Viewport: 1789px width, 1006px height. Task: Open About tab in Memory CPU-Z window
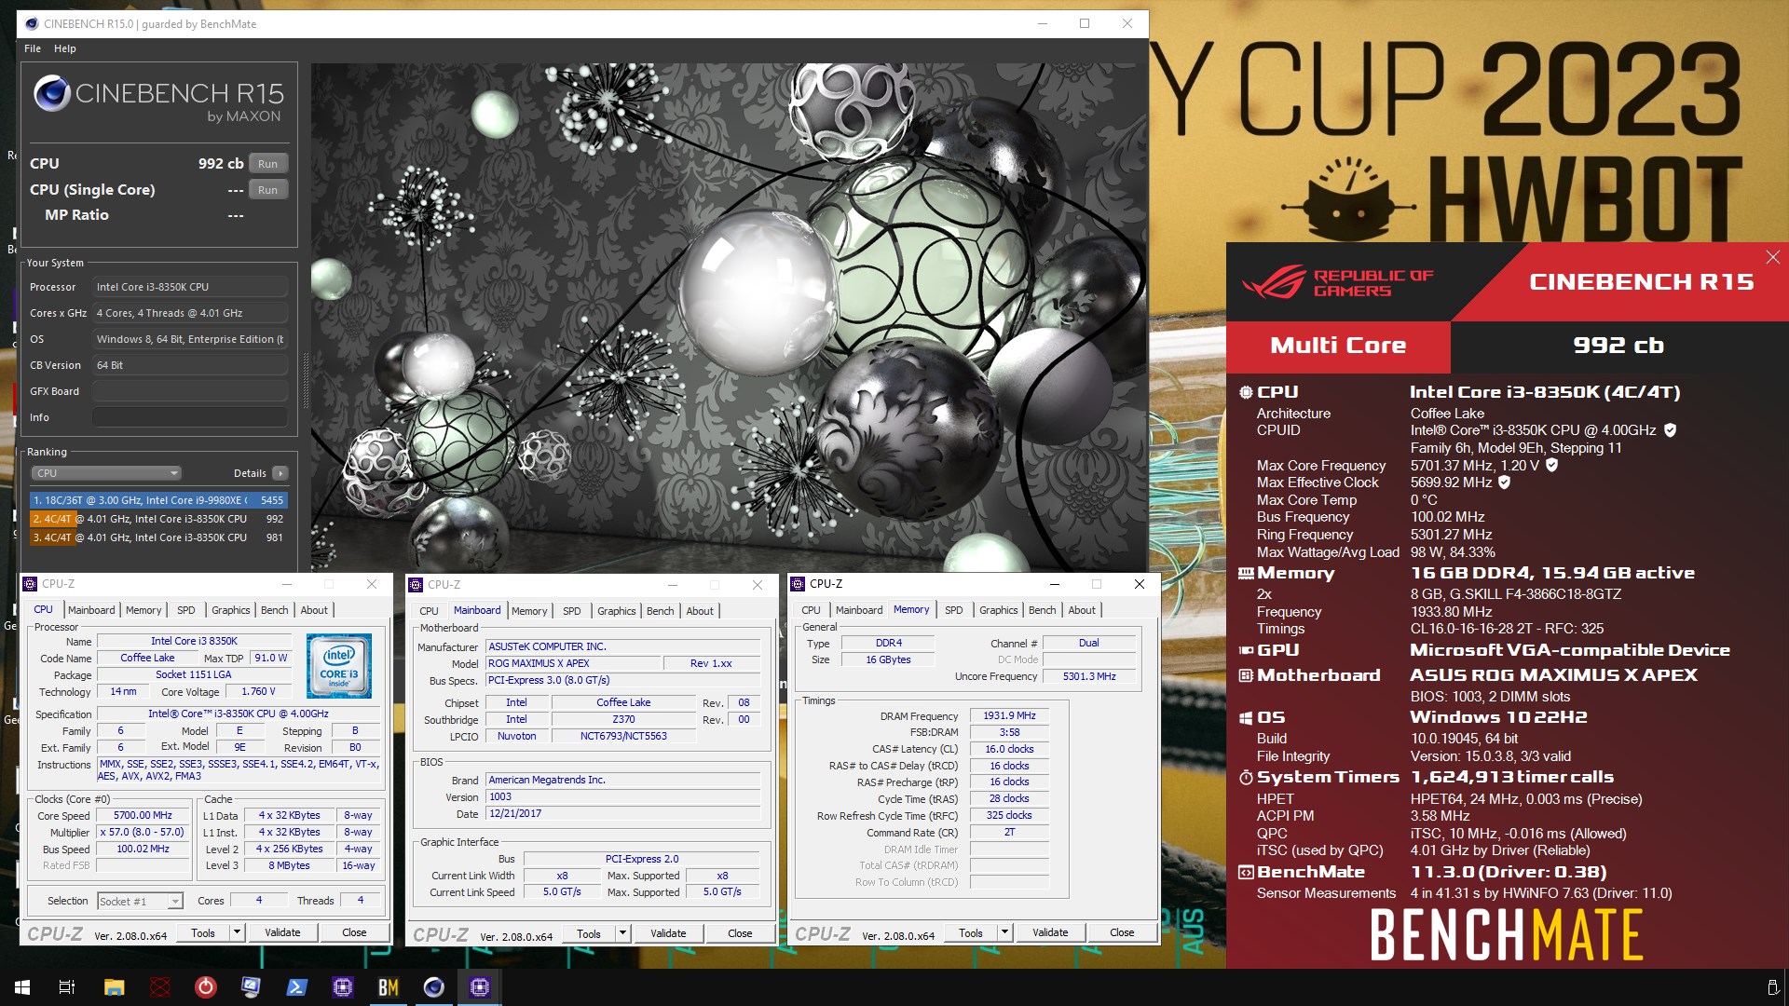point(1082,610)
